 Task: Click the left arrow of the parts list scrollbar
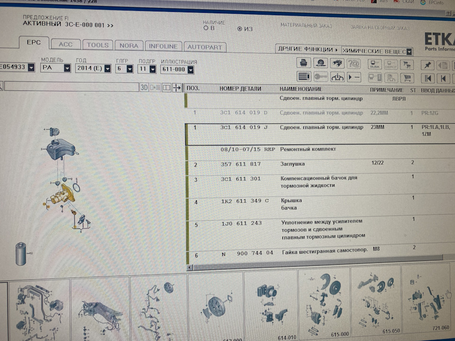pos(190,268)
